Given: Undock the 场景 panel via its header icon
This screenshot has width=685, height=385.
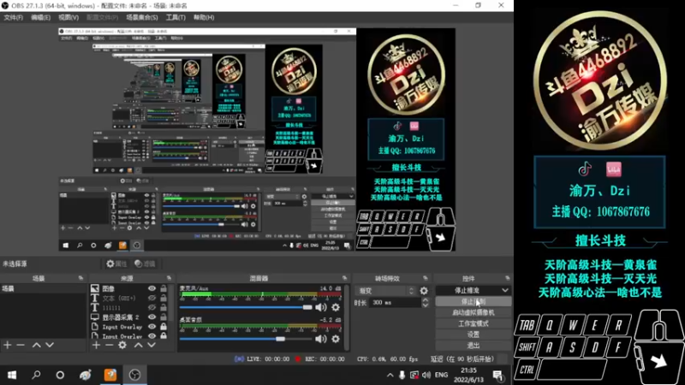Looking at the screenshot, I should pyautogui.click(x=80, y=278).
